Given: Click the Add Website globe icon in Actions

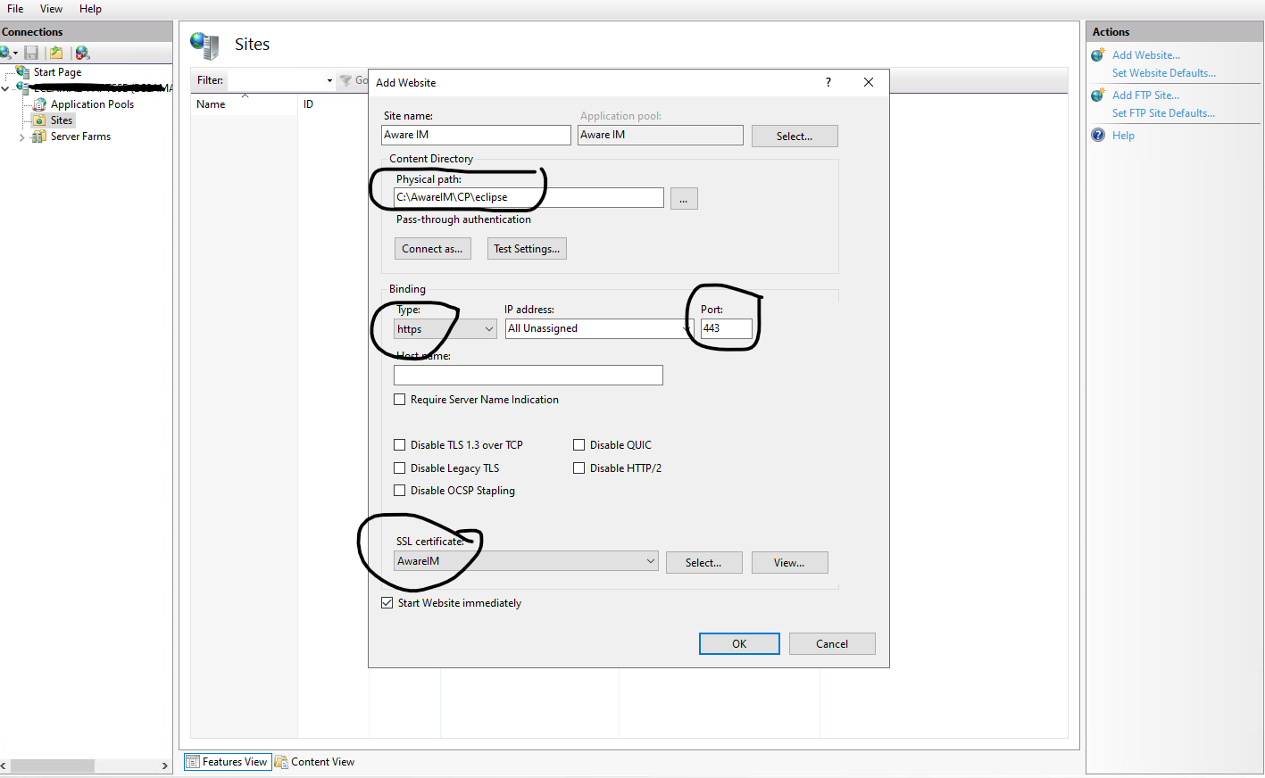Looking at the screenshot, I should click(1098, 54).
